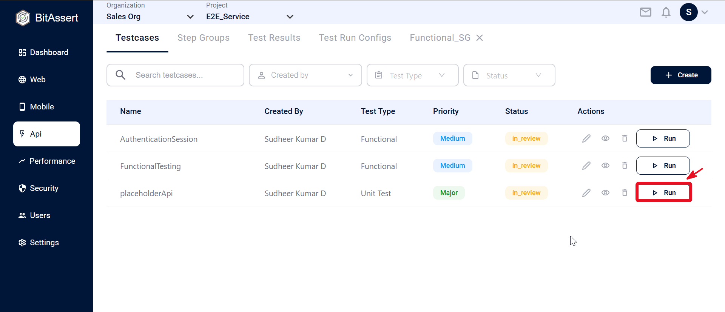
Task: Focus the Search testcases field
Action: (175, 75)
